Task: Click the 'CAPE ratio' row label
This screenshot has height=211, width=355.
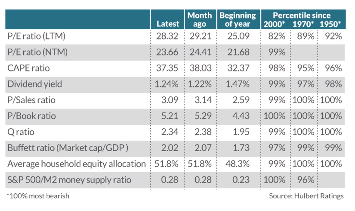Action: [x=29, y=68]
